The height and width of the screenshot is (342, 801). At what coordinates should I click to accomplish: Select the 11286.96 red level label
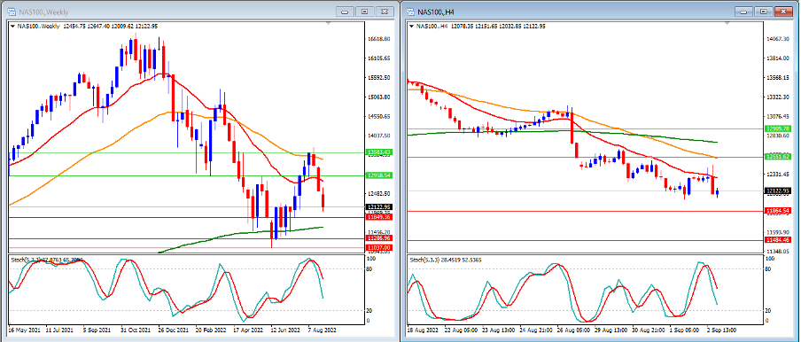click(378, 237)
